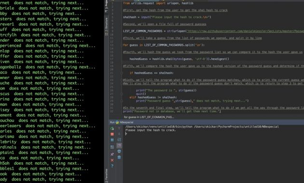
Task: Click terminal row briele does not match
Action: [44, 8]
